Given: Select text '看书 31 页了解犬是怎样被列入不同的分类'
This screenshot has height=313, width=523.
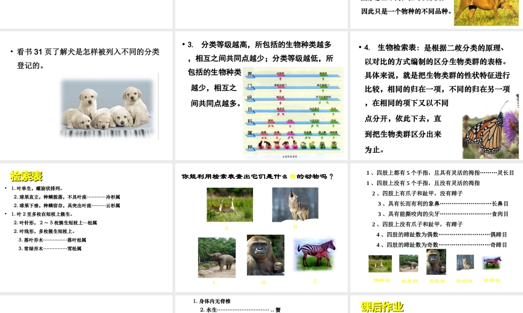Looking at the screenshot, I should (x=88, y=52).
